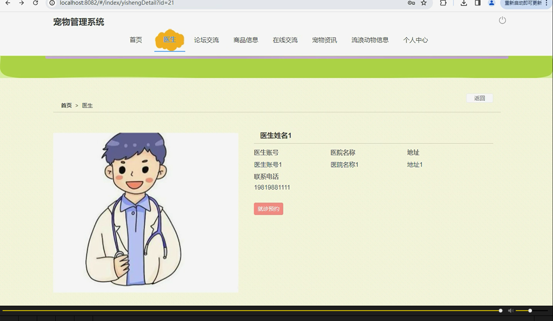
Task: Select the 商品信息 navigation item
Action: [x=245, y=40]
